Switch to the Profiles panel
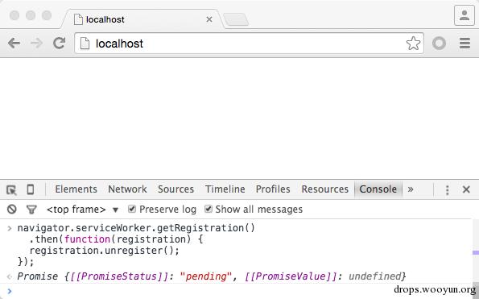479x299 pixels. pos(273,189)
